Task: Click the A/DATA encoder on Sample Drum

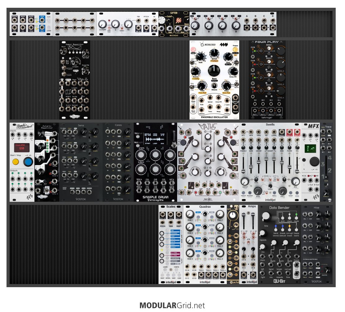Action: [x=141, y=155]
